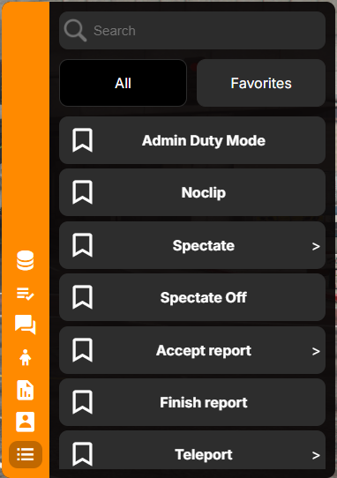Activate Admin Duty Mode
The image size is (337, 478).
192,140
